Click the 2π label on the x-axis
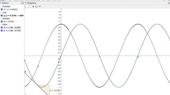Screen dimensions: 170x95 point(138,57)
